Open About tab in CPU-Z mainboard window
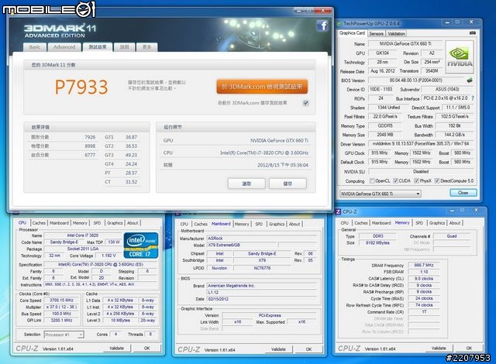Image resolution: width=496 pixels, height=364 pixels. 294,224
